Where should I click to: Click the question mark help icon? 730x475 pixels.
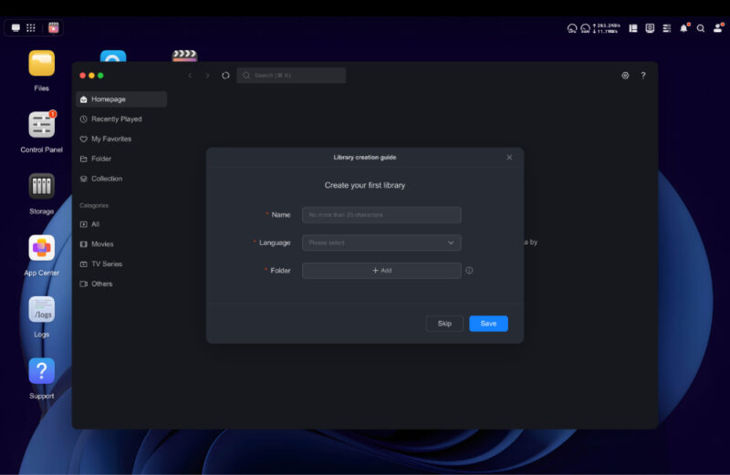coord(643,76)
